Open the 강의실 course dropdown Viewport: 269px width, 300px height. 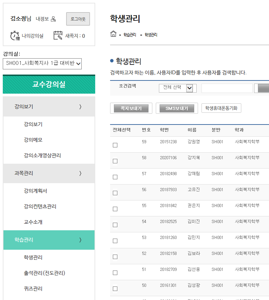[x=42, y=63]
